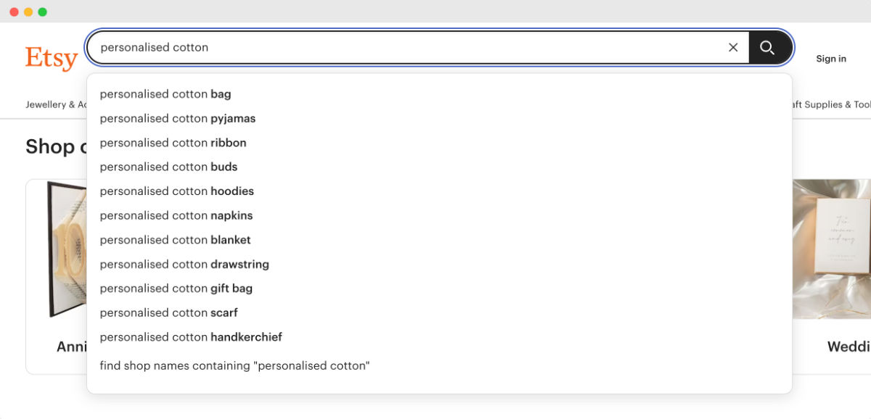The width and height of the screenshot is (871, 419).
Task: Pick "personalised cotton napkins" from suggestions
Action: click(x=176, y=215)
